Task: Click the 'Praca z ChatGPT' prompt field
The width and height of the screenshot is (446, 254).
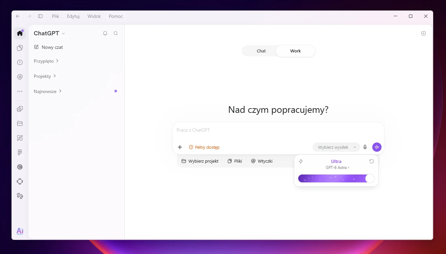Action: pos(278,130)
